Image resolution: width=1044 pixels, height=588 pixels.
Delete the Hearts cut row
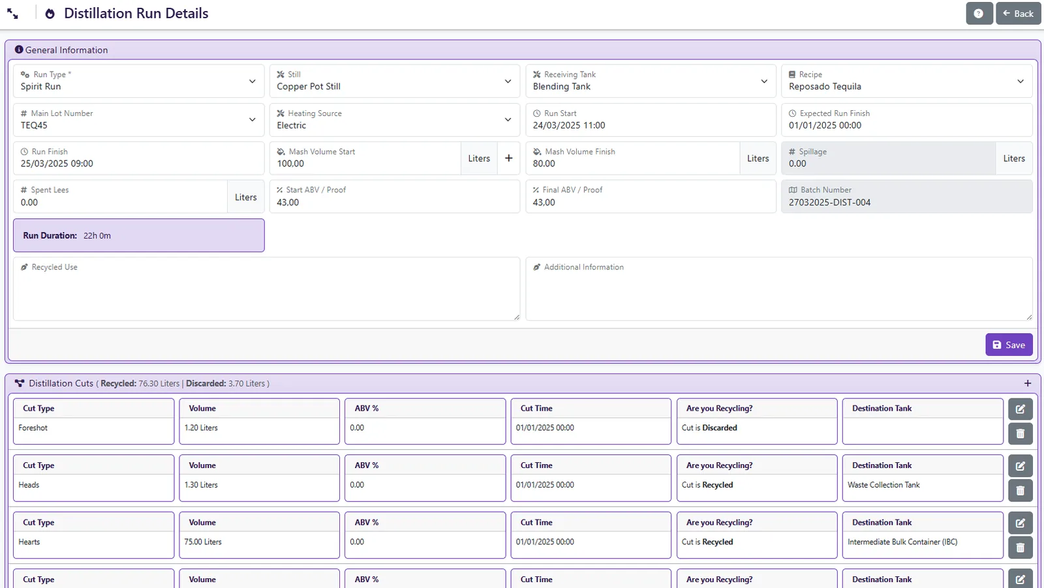point(1021,548)
